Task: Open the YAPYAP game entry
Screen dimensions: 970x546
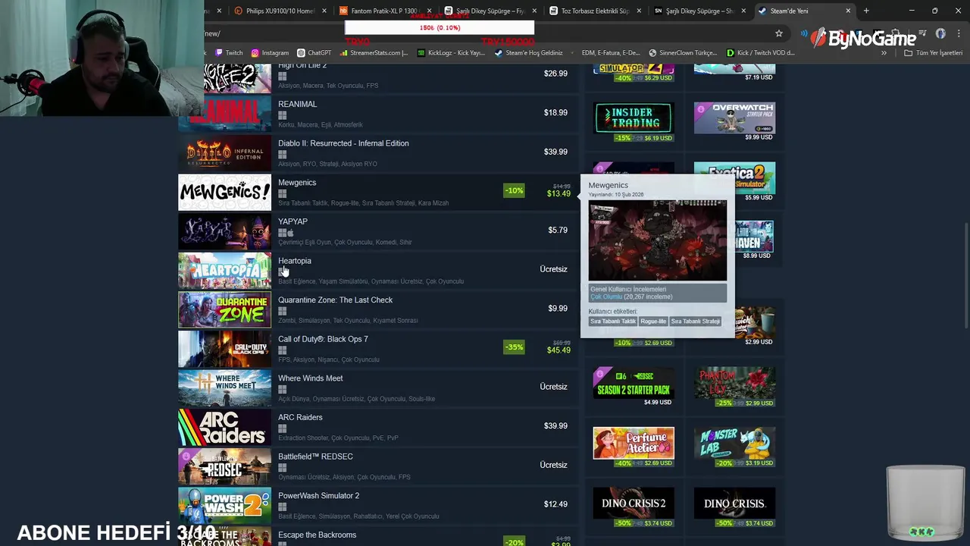Action: click(x=378, y=231)
